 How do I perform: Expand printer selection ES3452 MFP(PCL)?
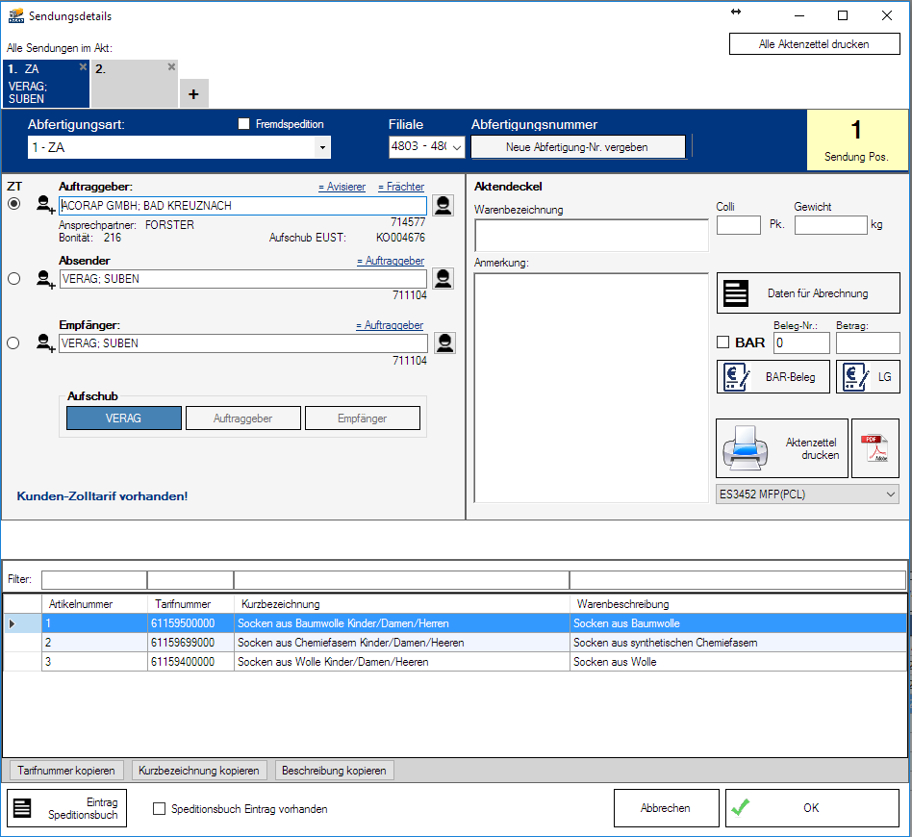tap(889, 494)
